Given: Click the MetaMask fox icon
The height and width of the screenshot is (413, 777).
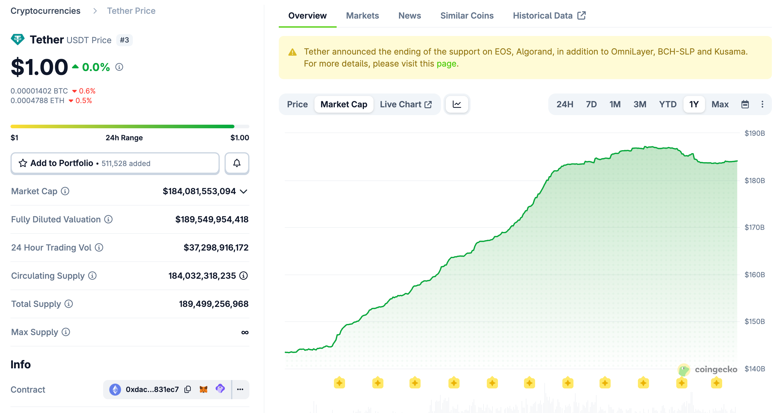Looking at the screenshot, I should coord(204,389).
